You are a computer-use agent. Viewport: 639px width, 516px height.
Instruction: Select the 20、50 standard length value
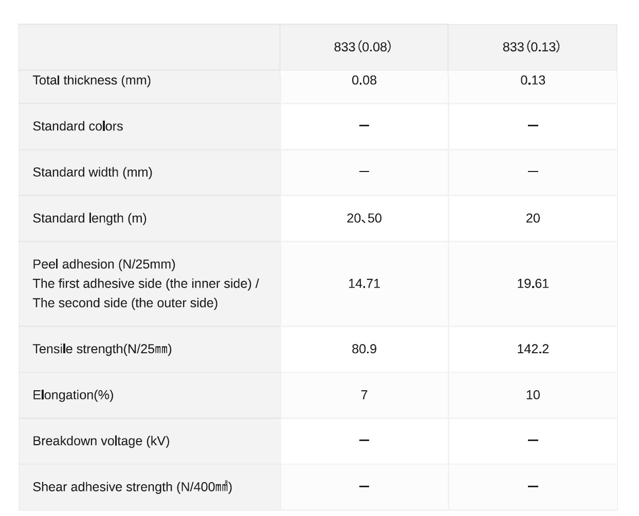(x=364, y=218)
